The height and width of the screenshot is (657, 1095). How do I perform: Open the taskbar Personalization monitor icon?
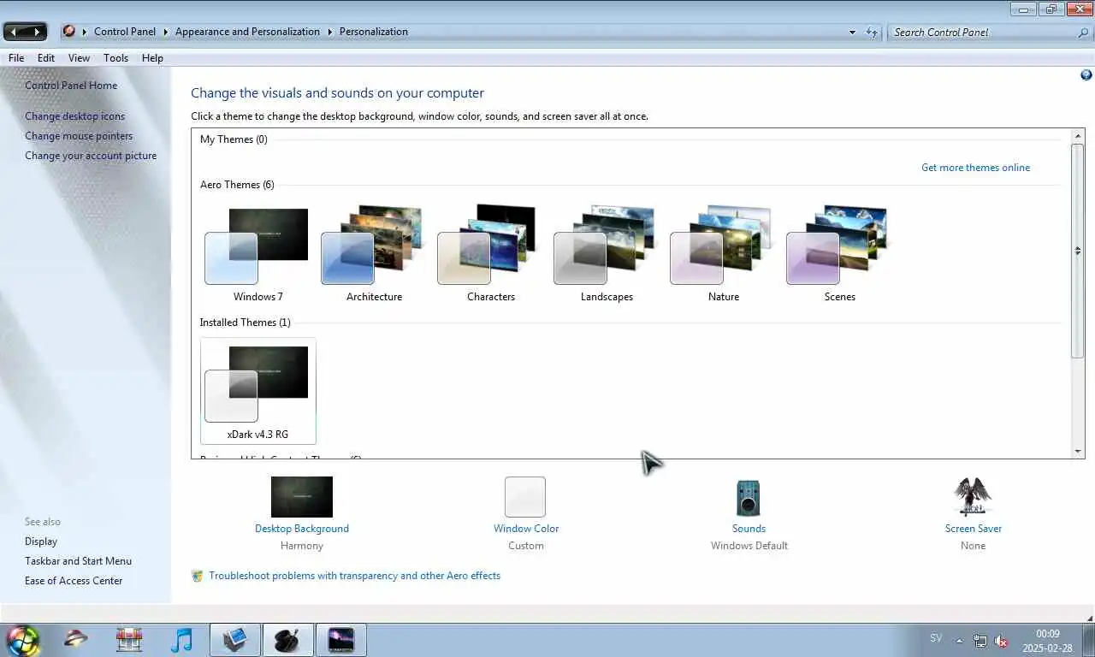coord(235,640)
